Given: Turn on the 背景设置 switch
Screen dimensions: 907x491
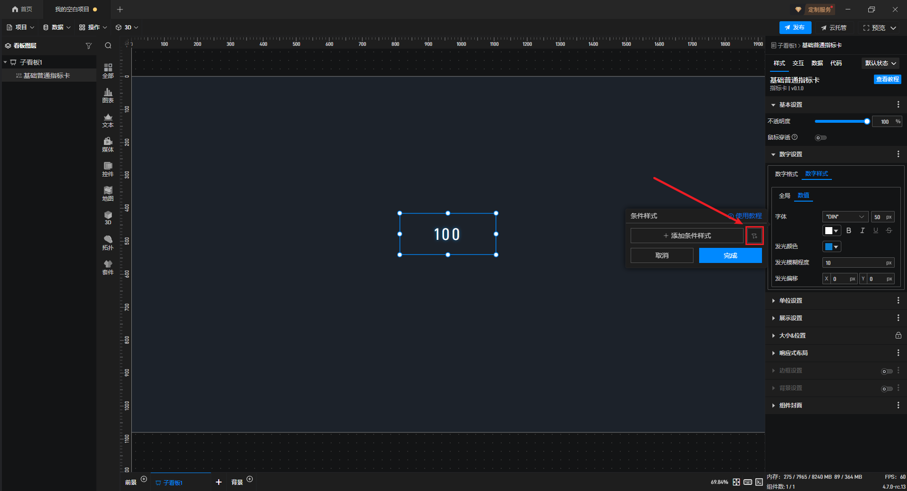Looking at the screenshot, I should click(887, 389).
